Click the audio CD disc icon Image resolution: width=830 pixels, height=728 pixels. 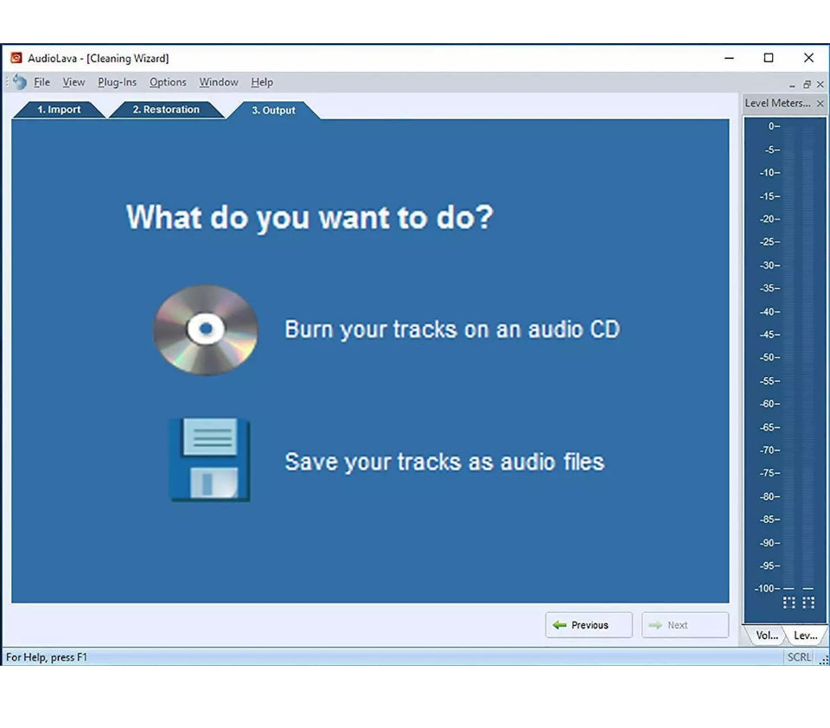coord(206,329)
